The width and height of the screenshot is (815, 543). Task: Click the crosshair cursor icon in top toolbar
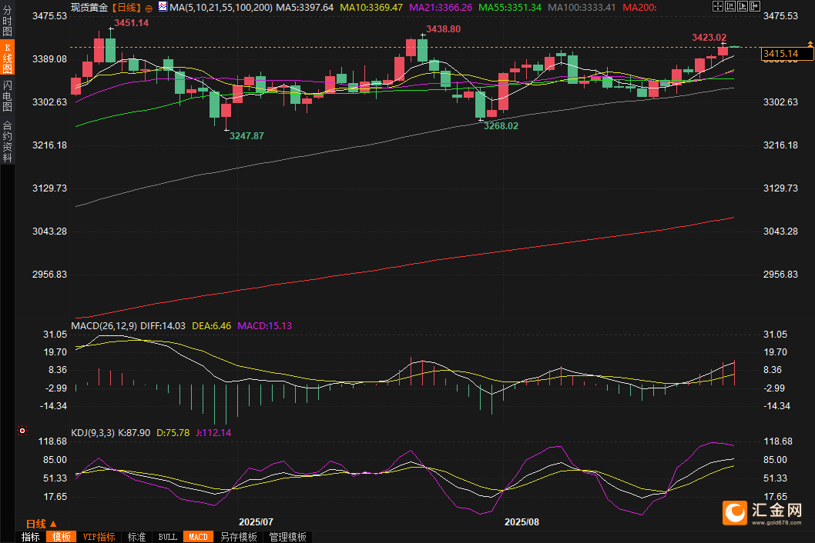[717, 6]
